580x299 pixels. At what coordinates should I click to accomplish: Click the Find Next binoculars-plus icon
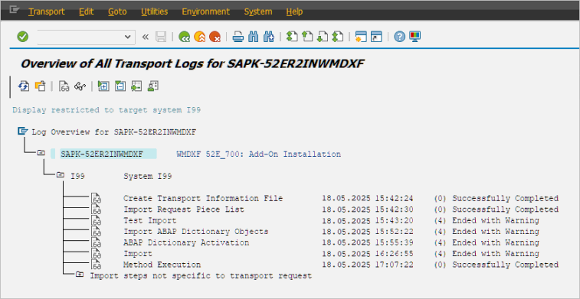coord(268,37)
